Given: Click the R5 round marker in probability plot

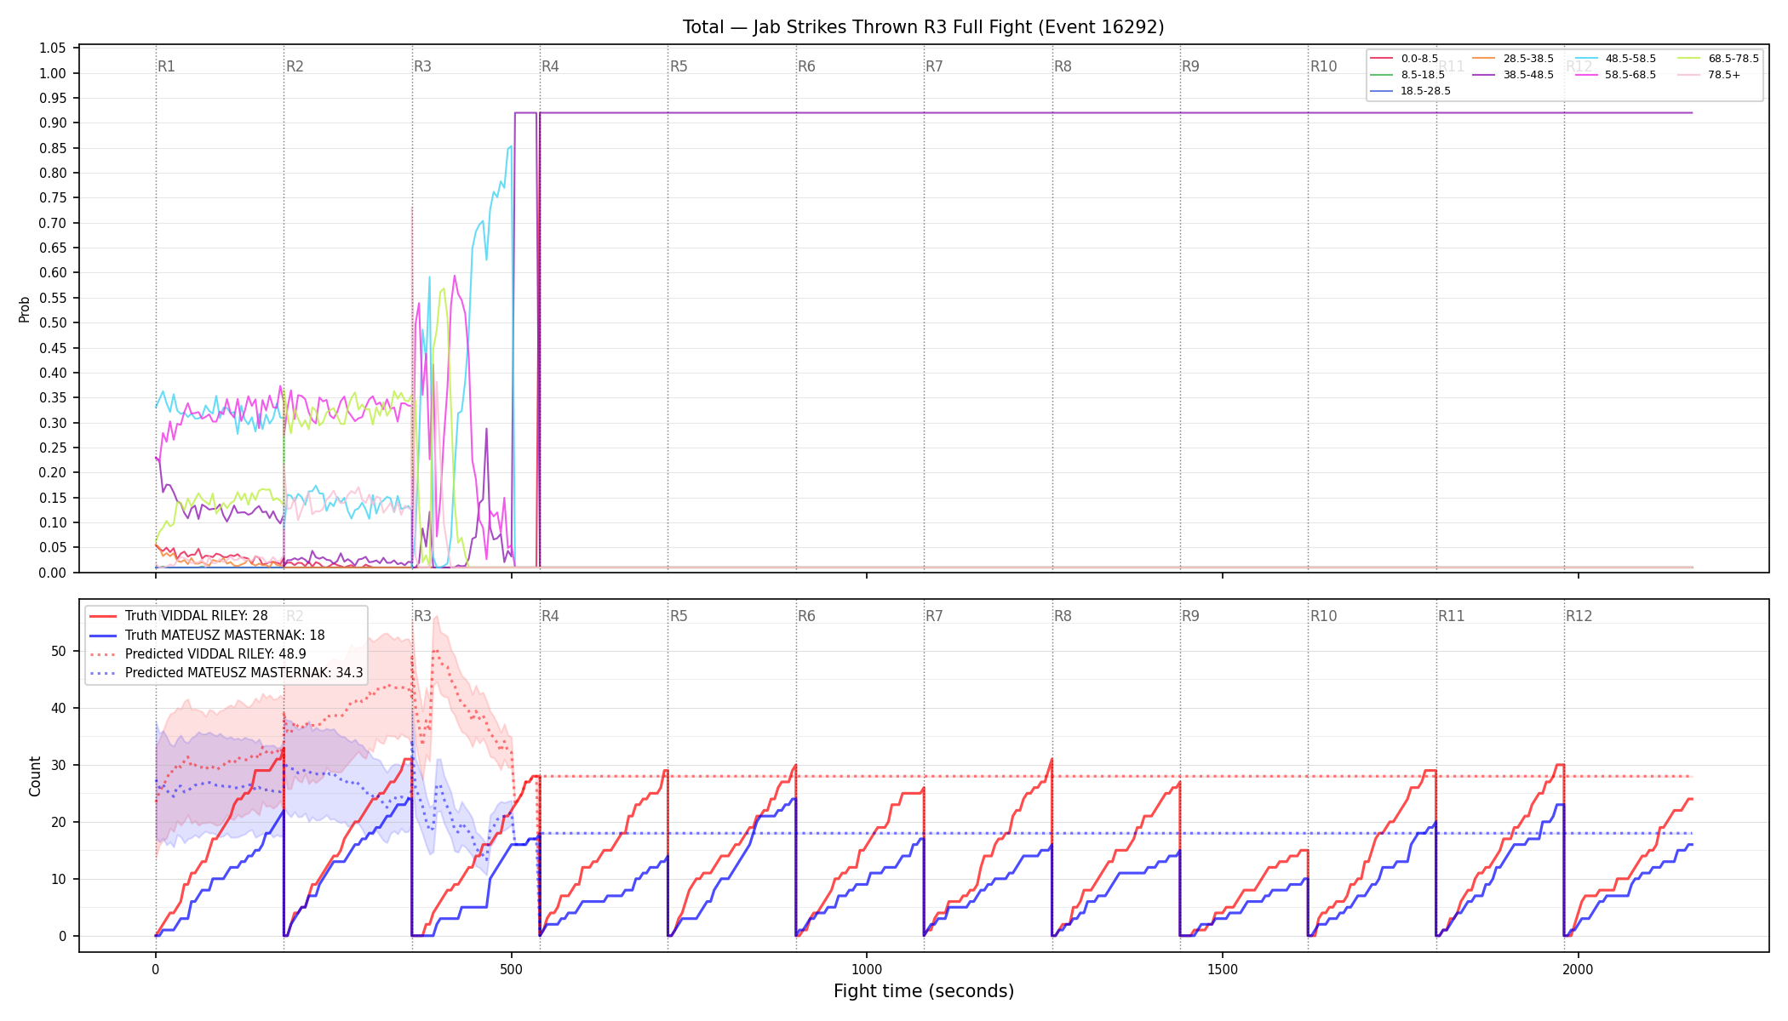Looking at the screenshot, I should pos(679,66).
